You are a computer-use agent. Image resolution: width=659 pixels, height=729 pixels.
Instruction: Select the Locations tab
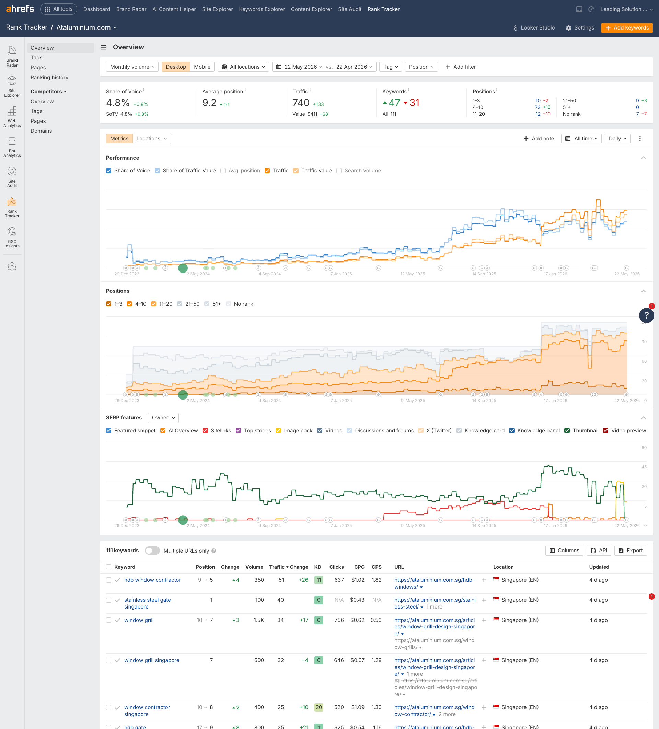[x=152, y=139]
